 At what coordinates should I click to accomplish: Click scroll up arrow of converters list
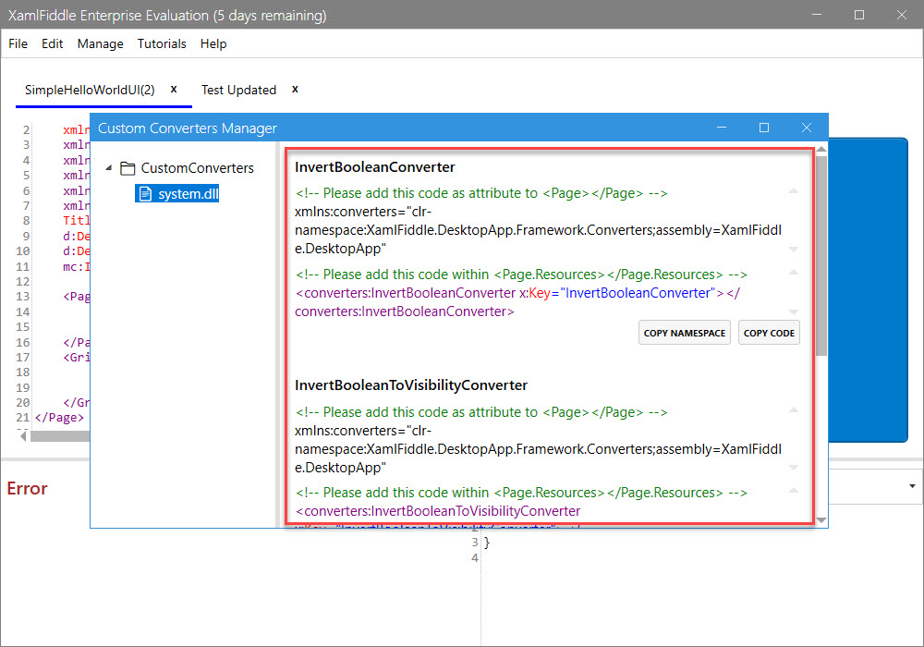tap(821, 150)
